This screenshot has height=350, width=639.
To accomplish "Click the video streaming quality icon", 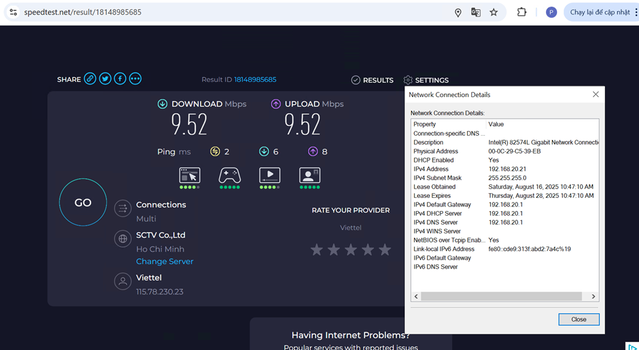I will pos(269,175).
